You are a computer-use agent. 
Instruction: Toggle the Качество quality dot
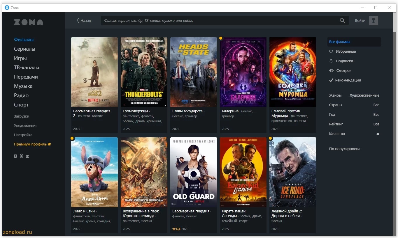pos(378,134)
